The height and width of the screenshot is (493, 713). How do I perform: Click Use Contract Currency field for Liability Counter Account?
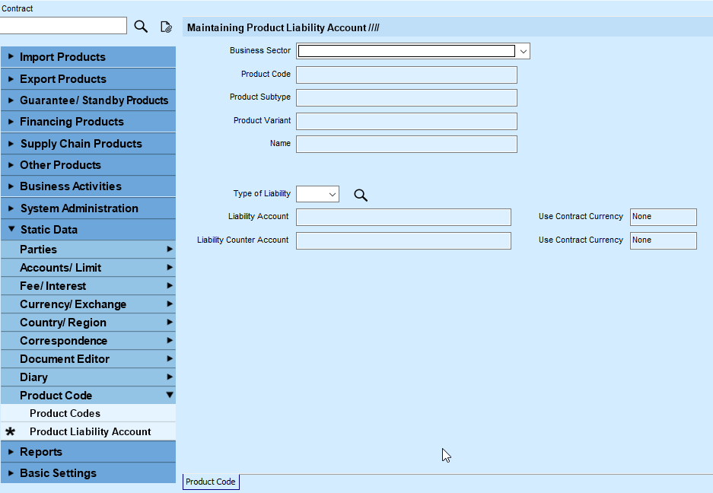coord(663,241)
